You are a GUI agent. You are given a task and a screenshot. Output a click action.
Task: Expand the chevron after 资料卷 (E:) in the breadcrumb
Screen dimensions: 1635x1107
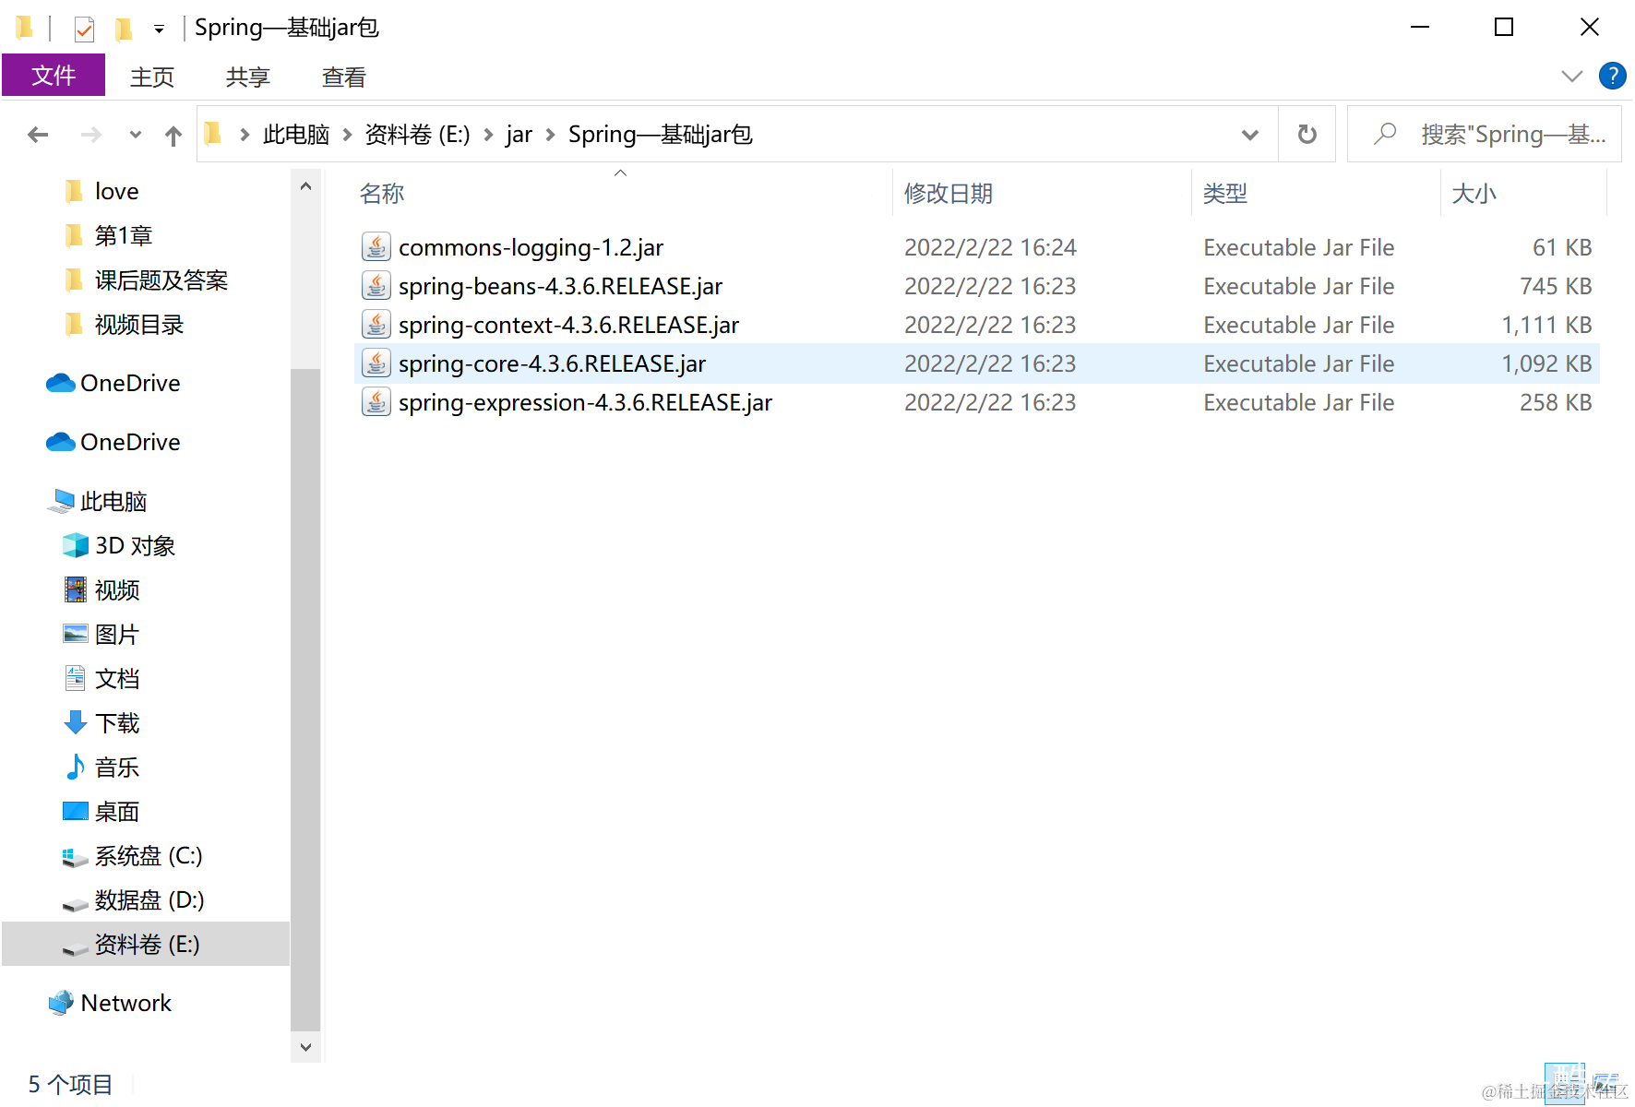pyautogui.click(x=487, y=135)
